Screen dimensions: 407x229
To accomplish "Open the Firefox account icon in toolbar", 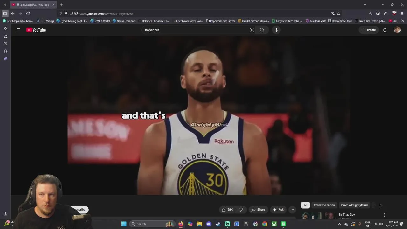I will 378,14.
